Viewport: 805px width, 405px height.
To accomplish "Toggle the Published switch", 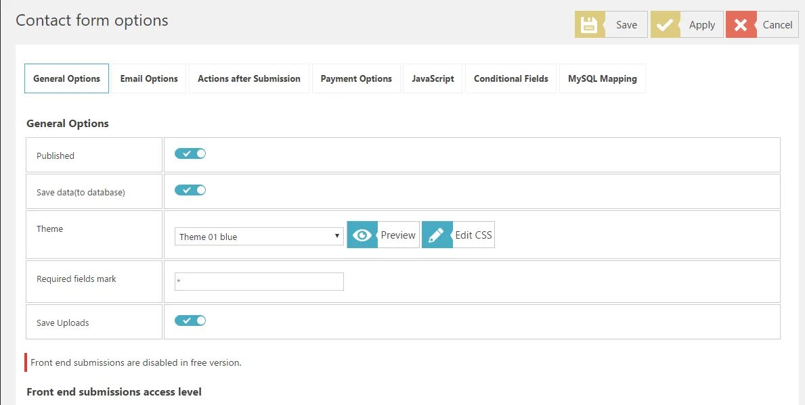I will click(x=190, y=153).
